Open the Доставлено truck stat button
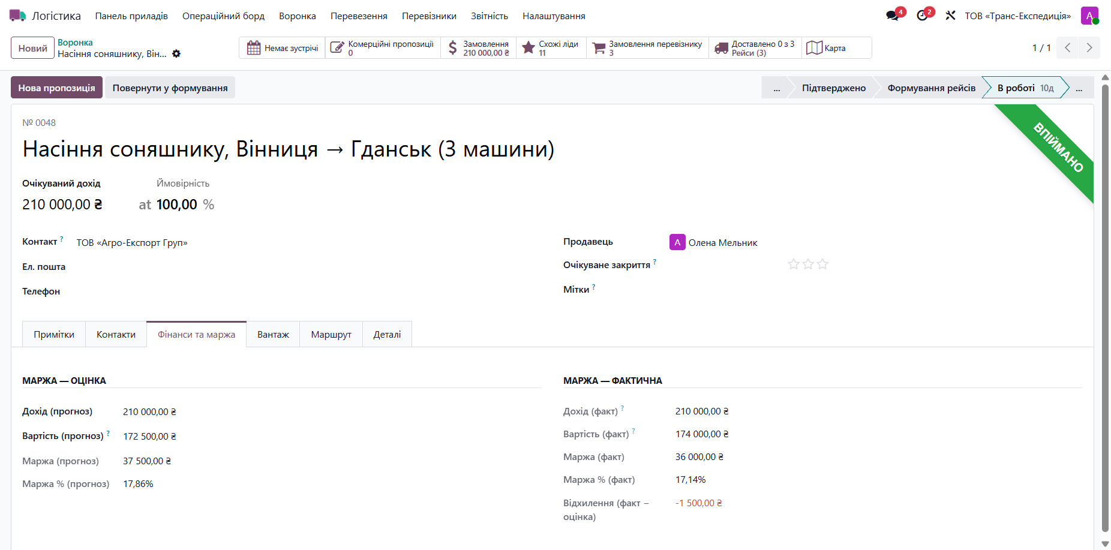The width and height of the screenshot is (1111, 550). click(755, 48)
